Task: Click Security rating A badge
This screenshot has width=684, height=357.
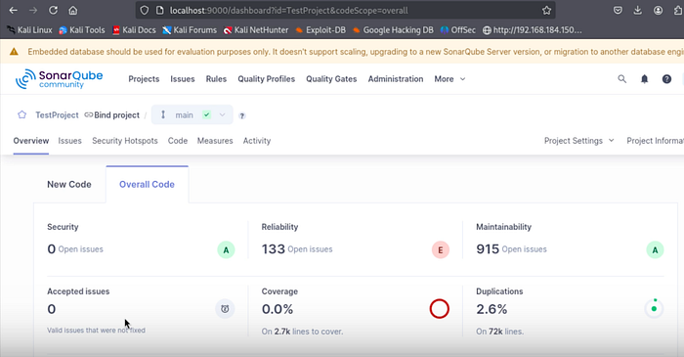Action: pyautogui.click(x=226, y=250)
